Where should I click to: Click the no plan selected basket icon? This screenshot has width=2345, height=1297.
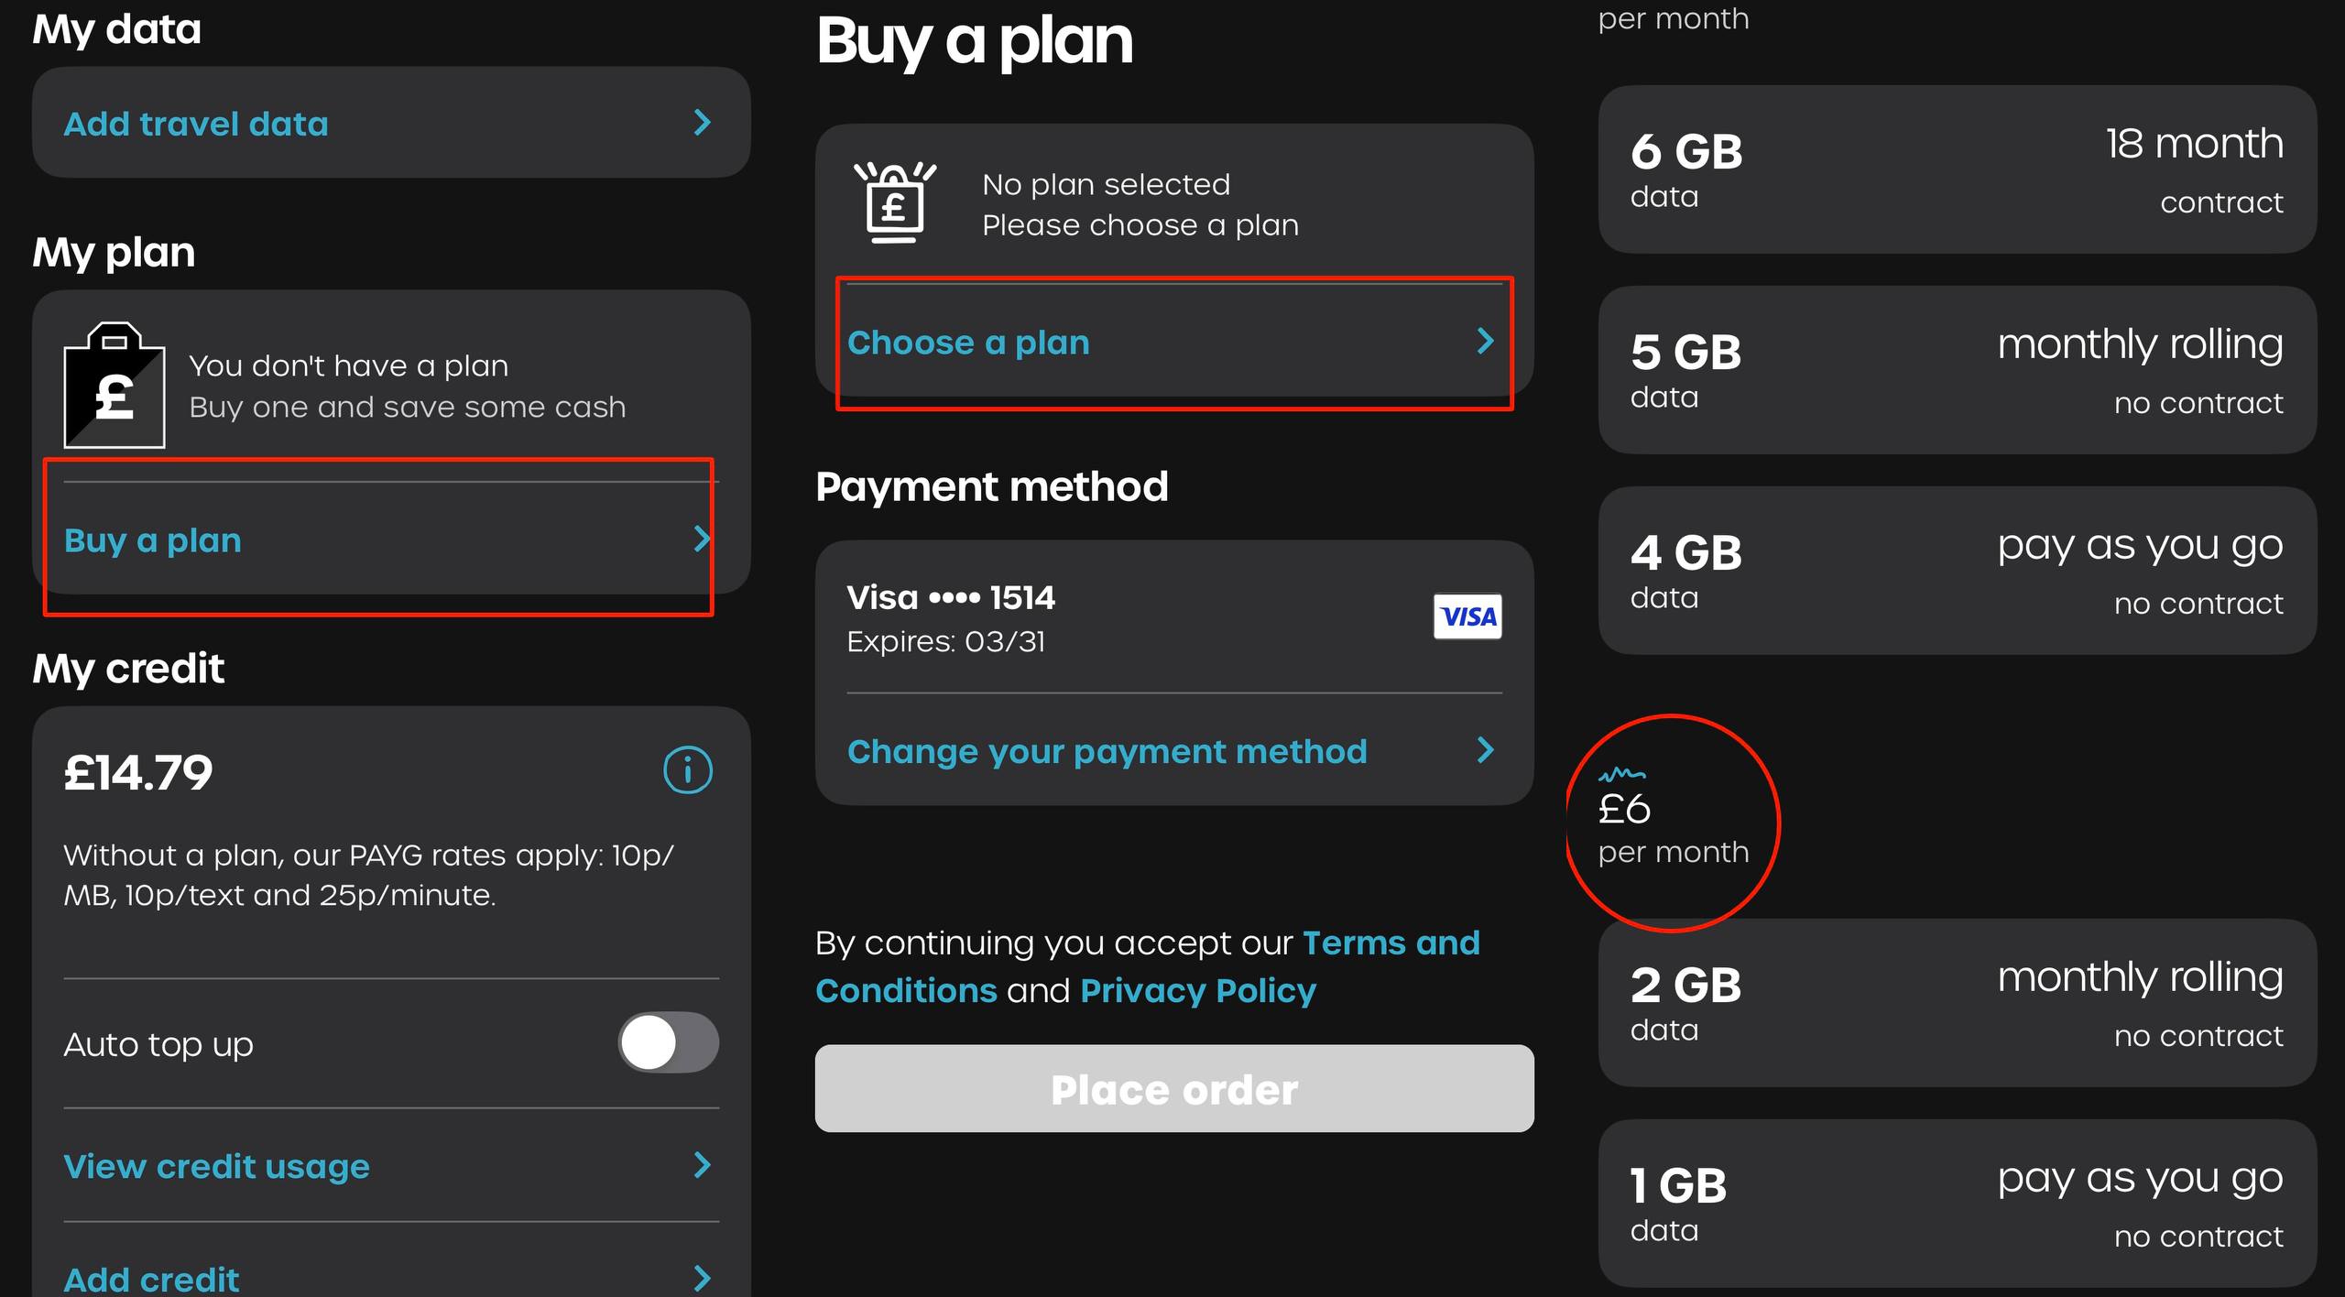click(x=894, y=202)
